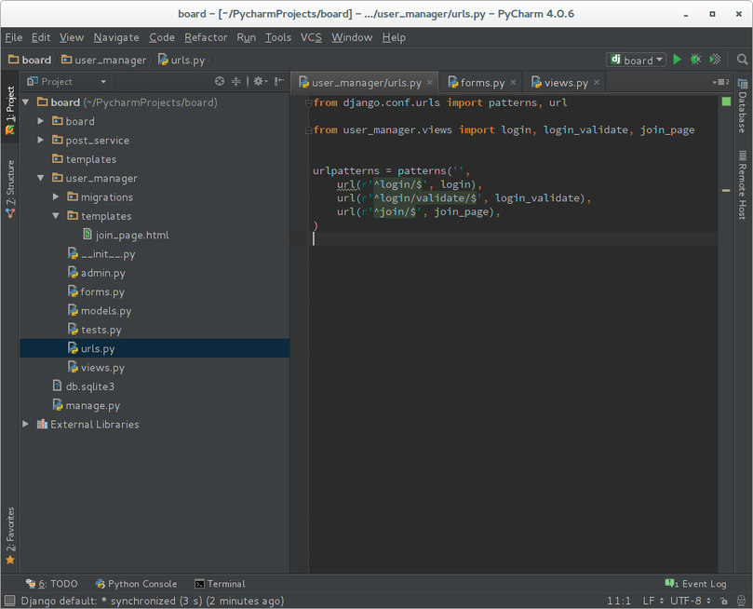Open the Tools menu
Image resolution: width=753 pixels, height=609 pixels.
pos(278,37)
